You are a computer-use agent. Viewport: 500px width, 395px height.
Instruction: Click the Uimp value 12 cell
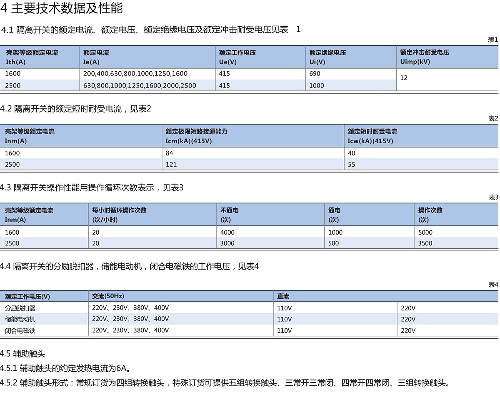pyautogui.click(x=404, y=78)
